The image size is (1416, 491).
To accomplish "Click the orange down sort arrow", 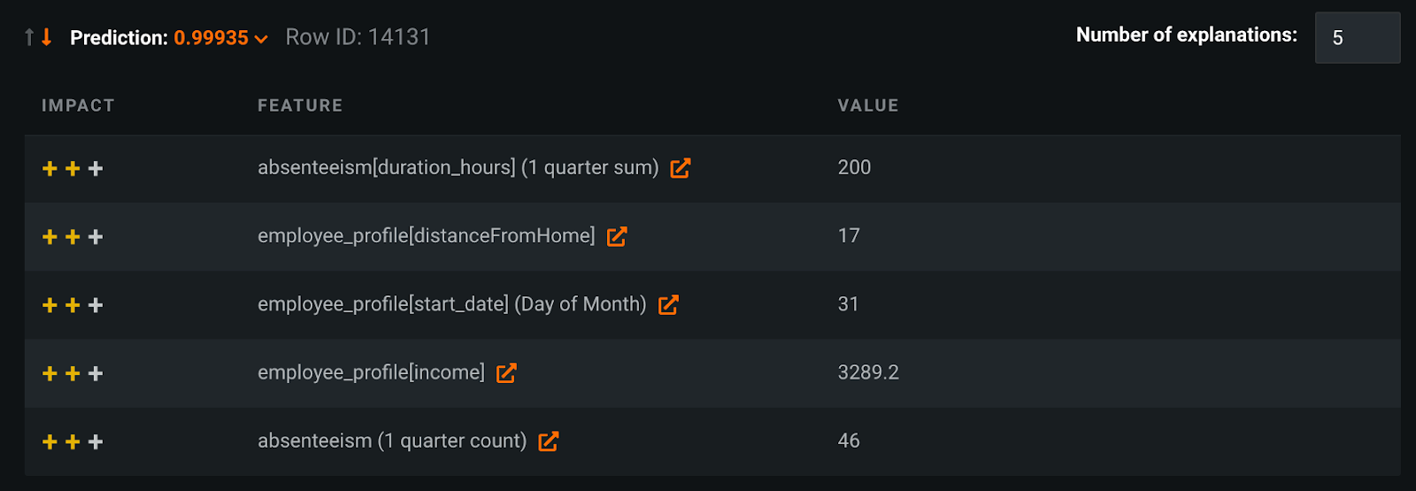I will pos(47,37).
